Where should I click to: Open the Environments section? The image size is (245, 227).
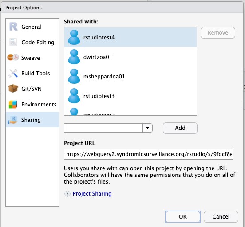32,104
